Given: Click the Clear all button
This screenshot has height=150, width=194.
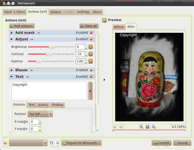Looking at the screenshot, I should (x=89, y=26).
